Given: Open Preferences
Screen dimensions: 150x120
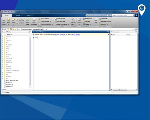Looking at the screenshot, I should (88, 19).
